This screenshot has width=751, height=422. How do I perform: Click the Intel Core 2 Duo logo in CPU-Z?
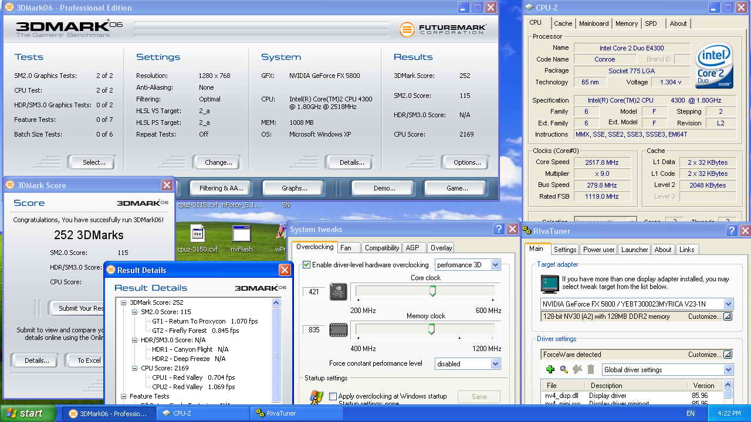click(713, 66)
